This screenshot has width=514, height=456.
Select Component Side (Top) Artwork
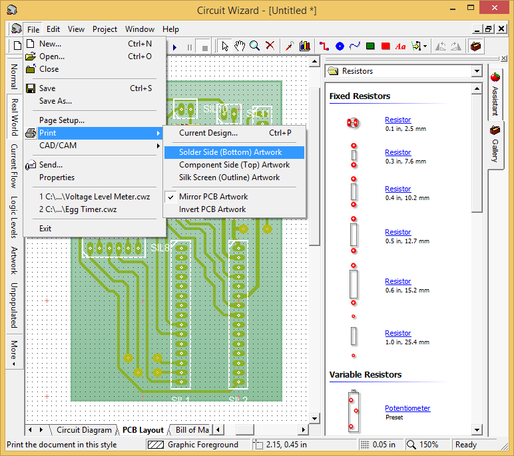[x=234, y=165]
